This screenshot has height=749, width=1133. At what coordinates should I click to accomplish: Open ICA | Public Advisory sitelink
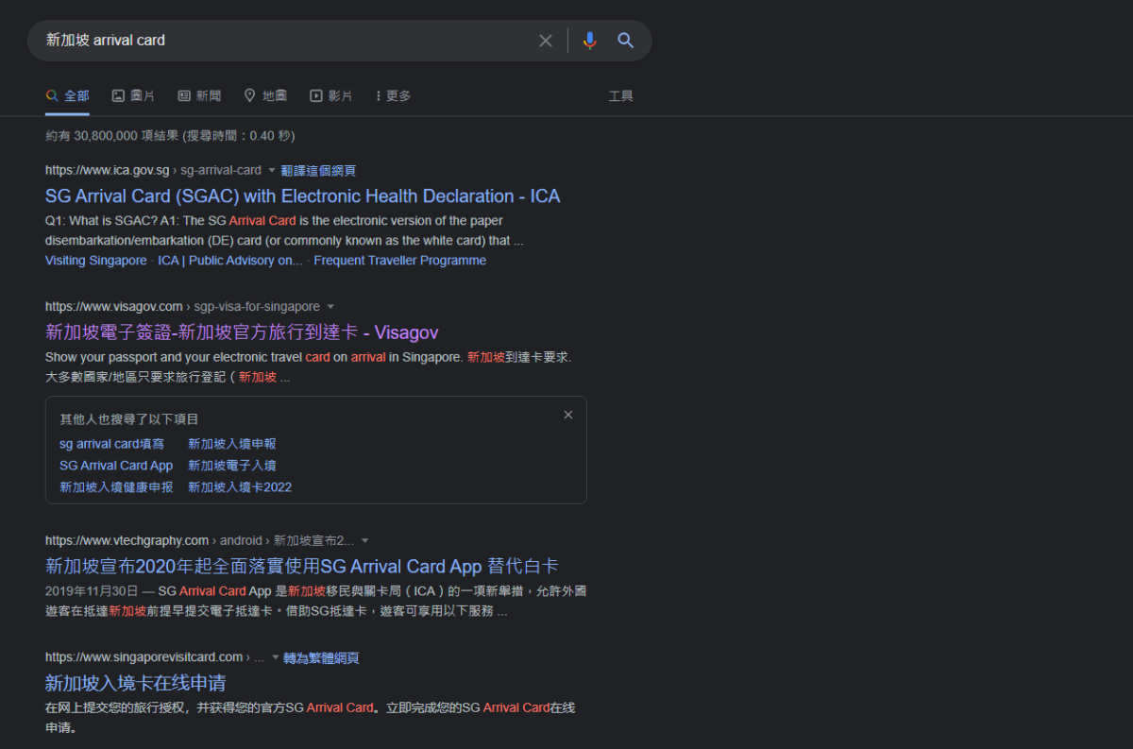pos(230,261)
